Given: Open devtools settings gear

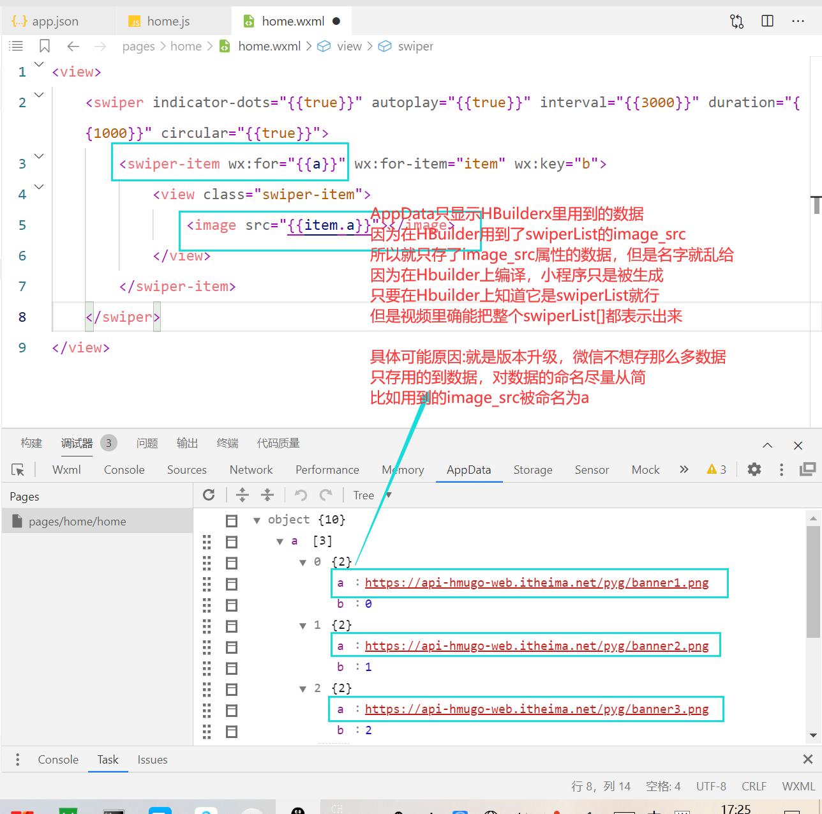Looking at the screenshot, I should tap(754, 470).
